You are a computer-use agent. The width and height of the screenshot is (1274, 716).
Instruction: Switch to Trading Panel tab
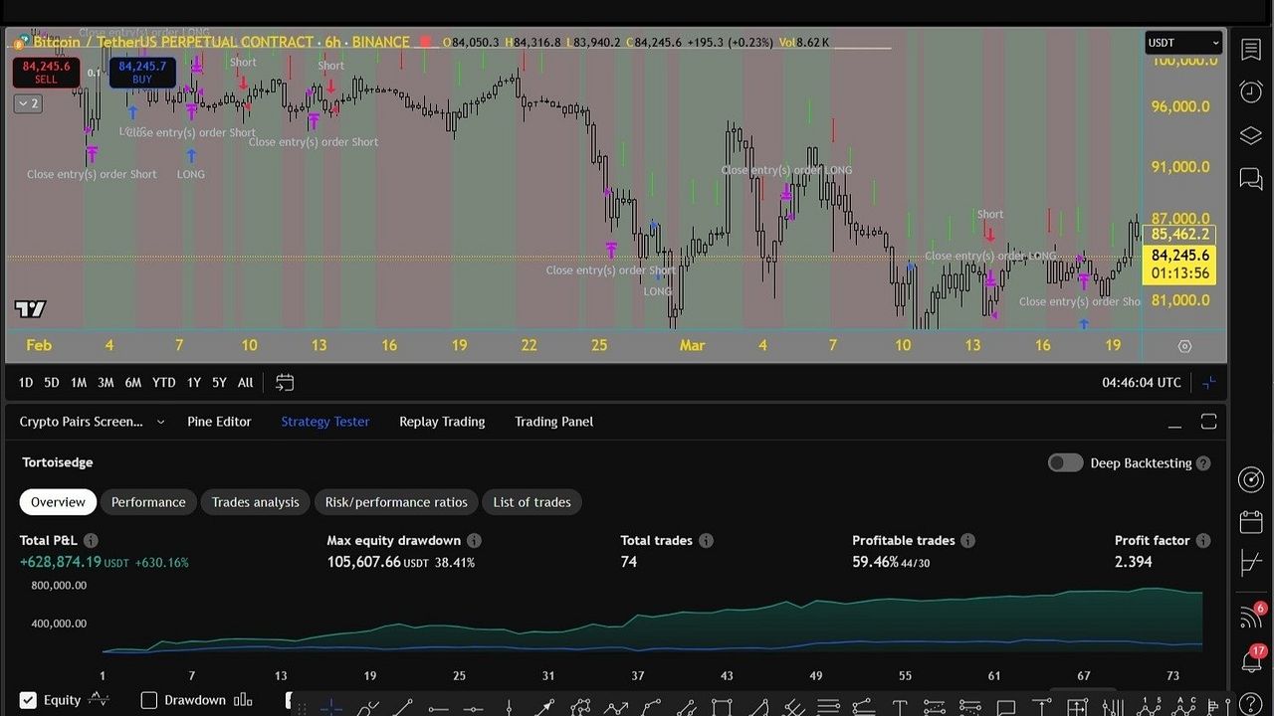tap(553, 422)
